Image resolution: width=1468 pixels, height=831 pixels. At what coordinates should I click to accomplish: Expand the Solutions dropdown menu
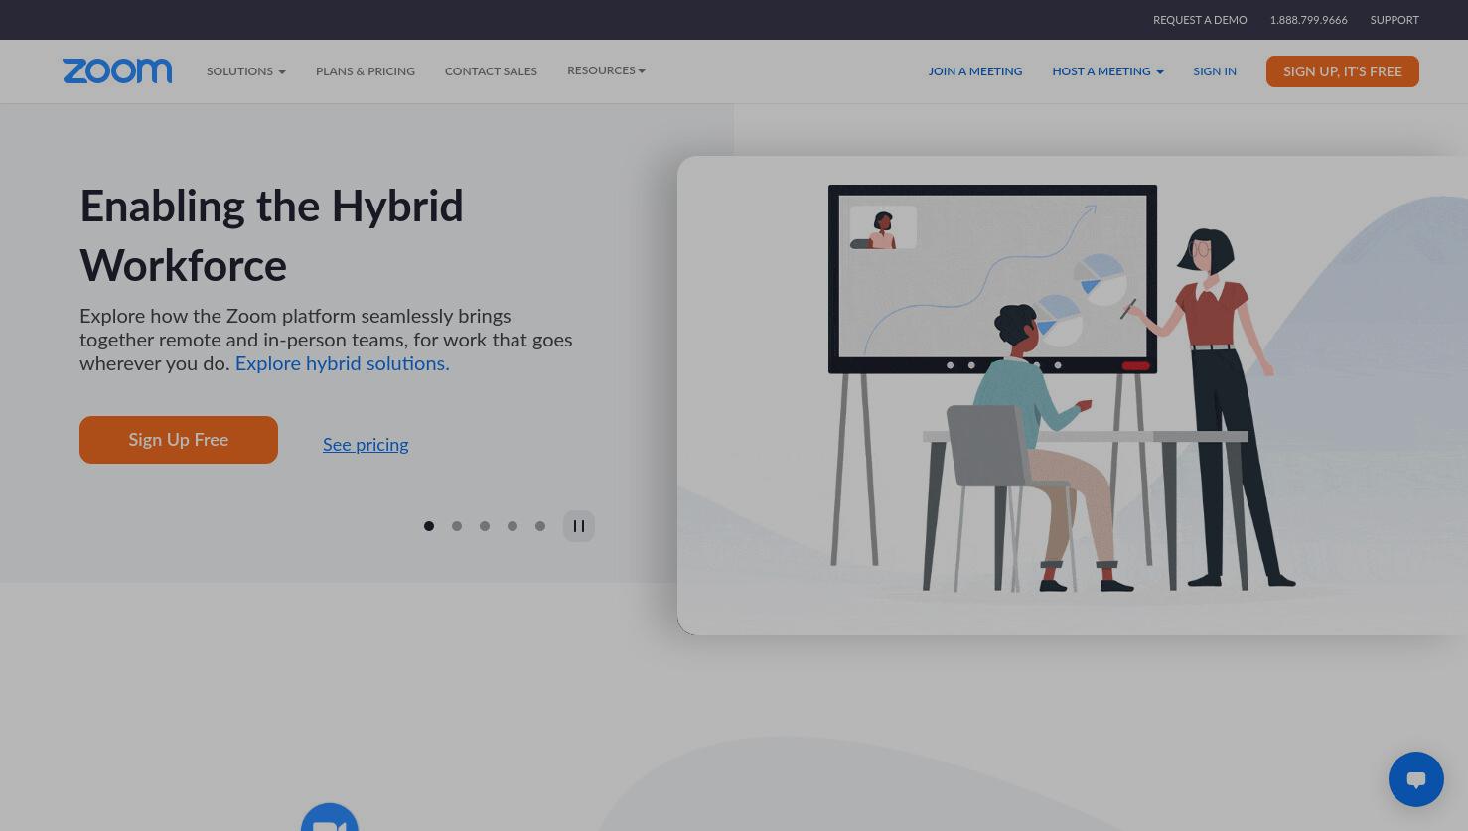coord(246,71)
